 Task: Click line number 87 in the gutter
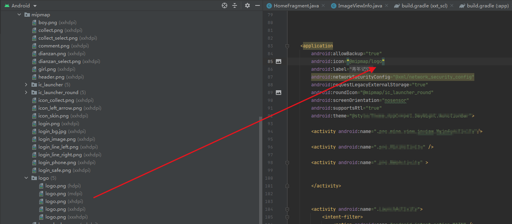click(x=270, y=77)
